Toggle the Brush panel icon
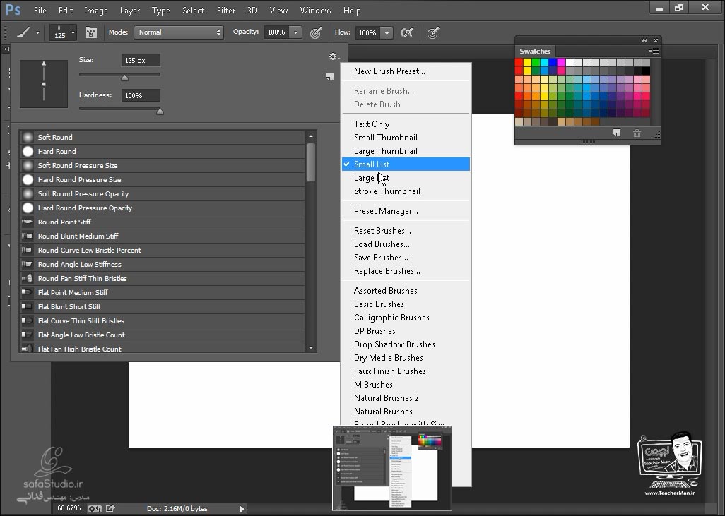This screenshot has height=516, width=725. [91, 32]
